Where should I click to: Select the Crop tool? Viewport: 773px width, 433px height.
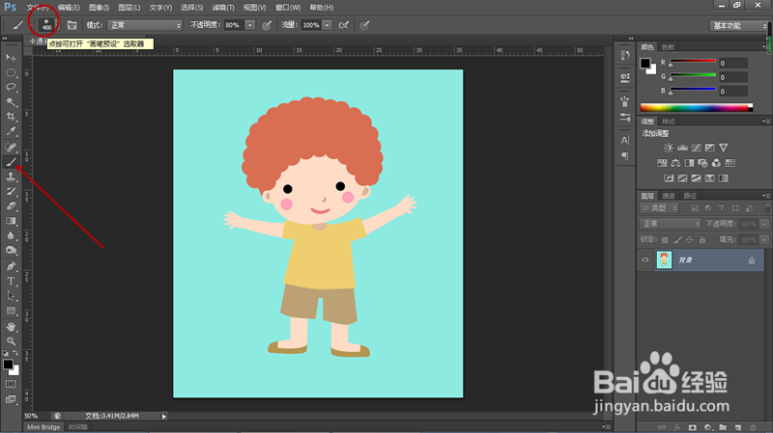[11, 117]
